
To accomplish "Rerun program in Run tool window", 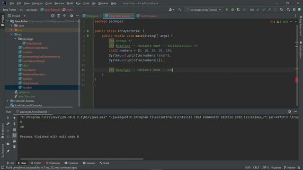I will coord(8,118).
